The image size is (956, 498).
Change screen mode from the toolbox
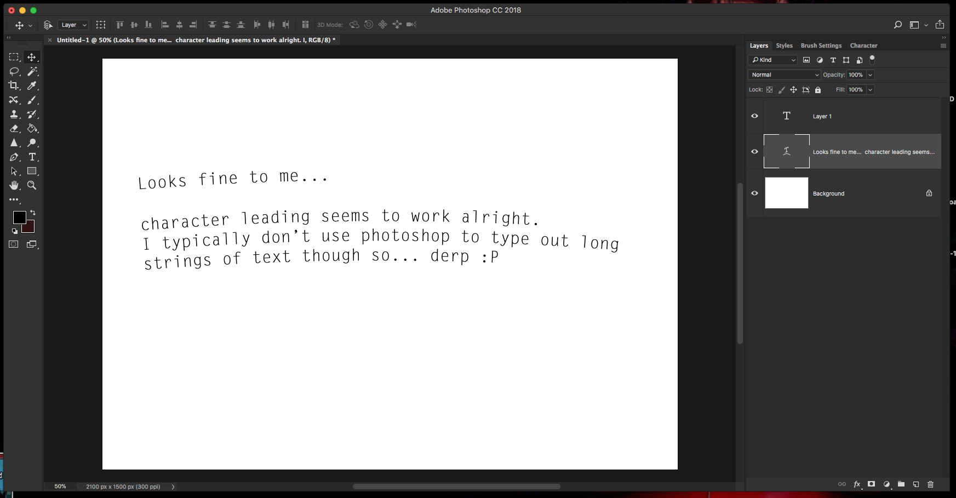tap(32, 244)
